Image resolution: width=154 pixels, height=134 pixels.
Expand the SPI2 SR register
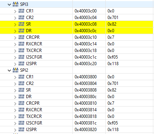click(x=15, y=90)
